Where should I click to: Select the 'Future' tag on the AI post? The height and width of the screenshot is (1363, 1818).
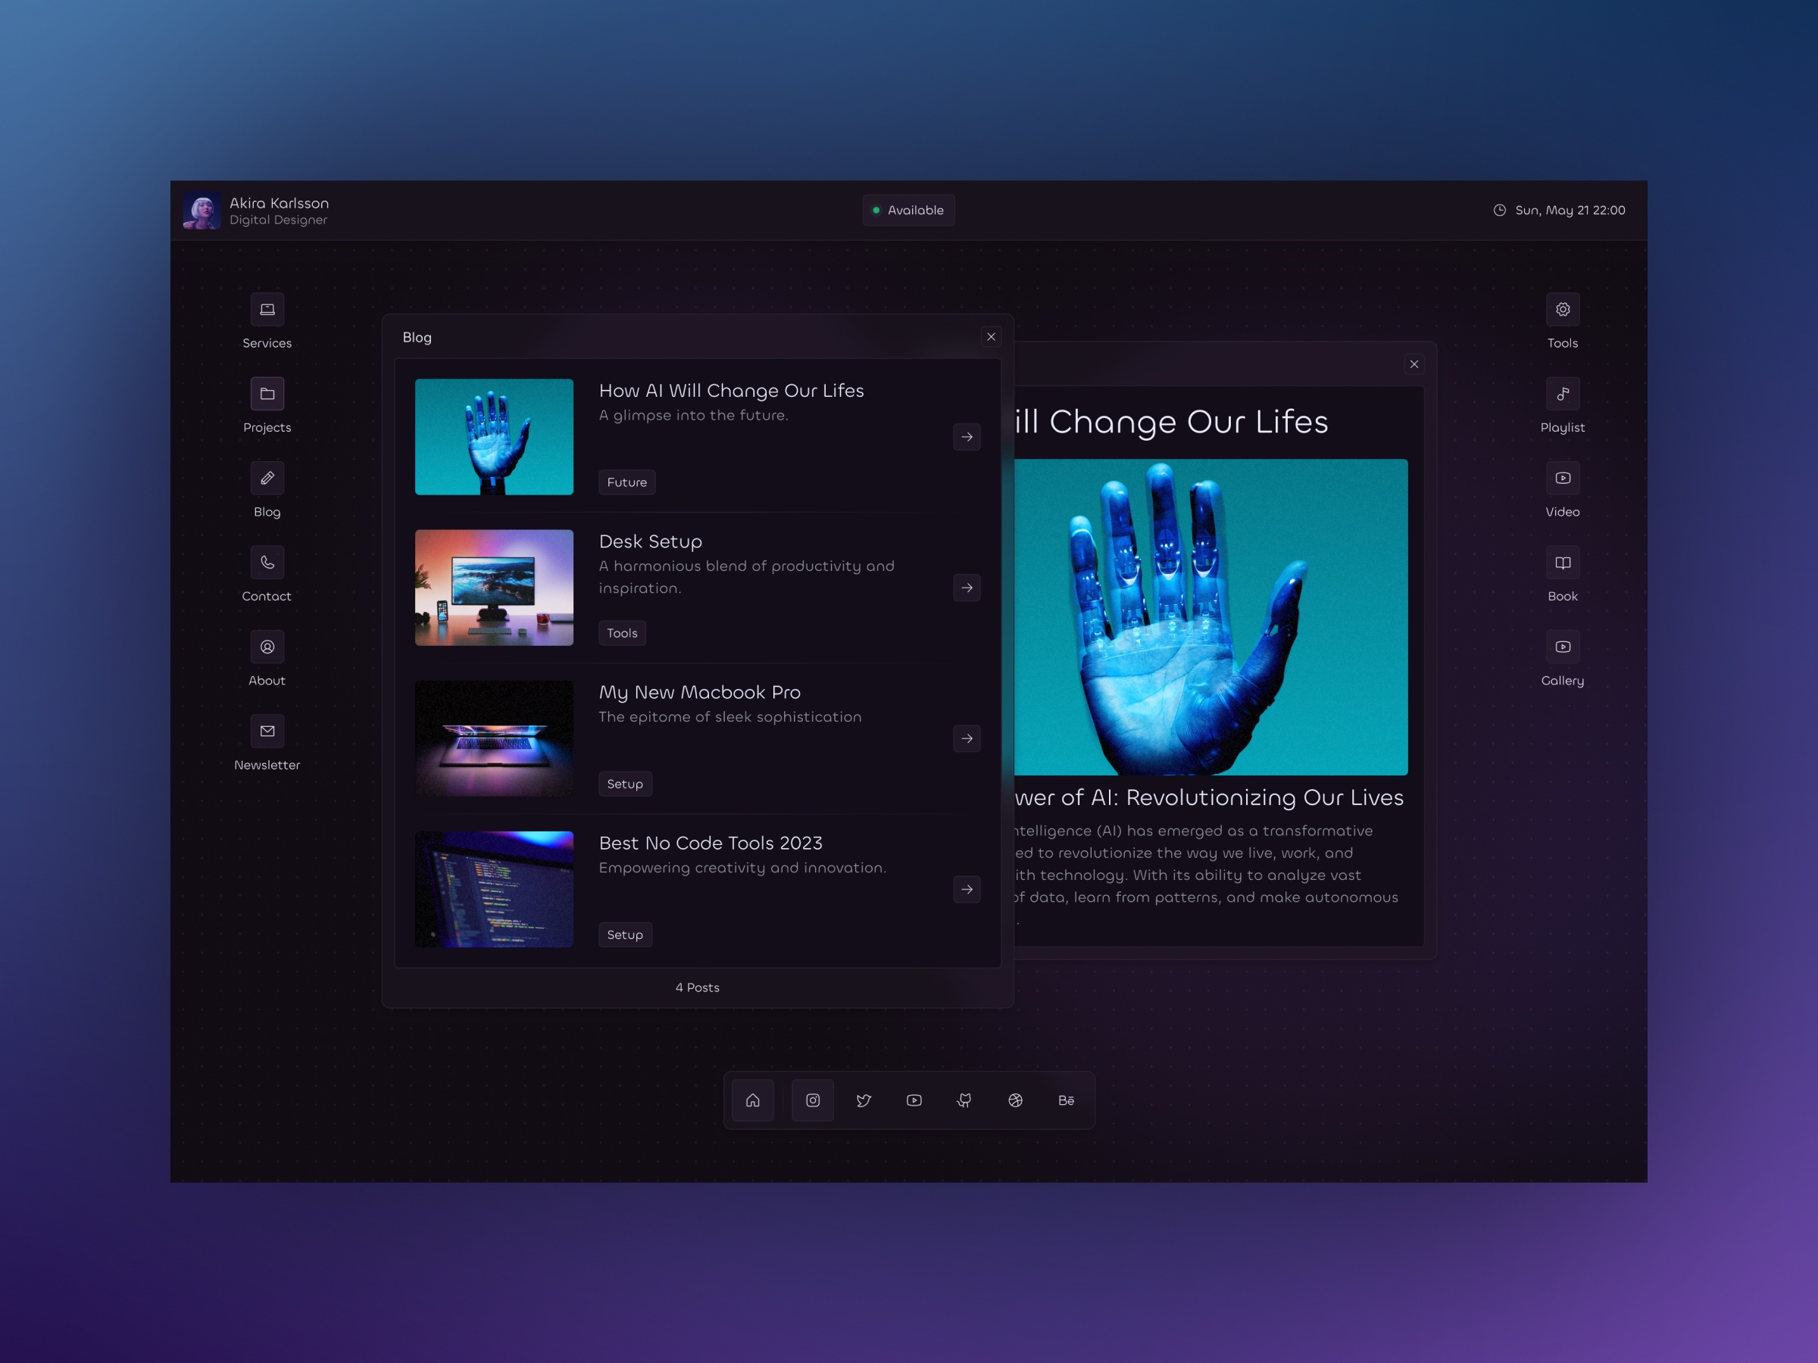[x=626, y=482]
